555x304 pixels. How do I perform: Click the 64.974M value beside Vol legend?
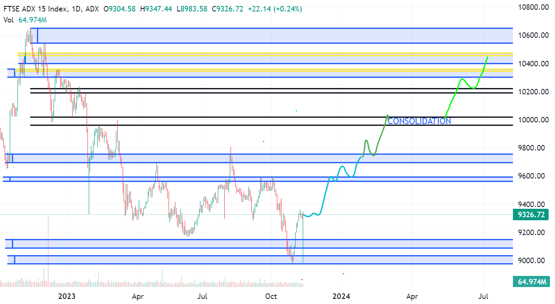pyautogui.click(x=32, y=20)
